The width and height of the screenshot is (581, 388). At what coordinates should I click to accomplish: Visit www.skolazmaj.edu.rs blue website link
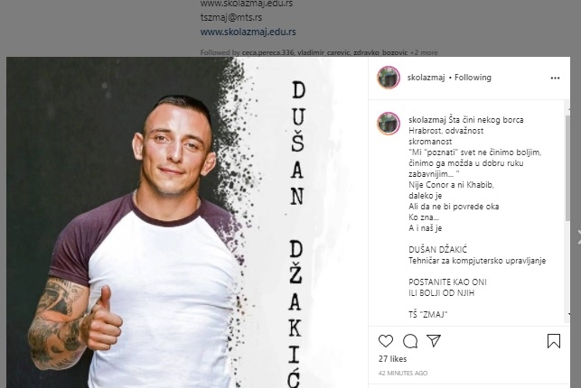[x=248, y=32]
